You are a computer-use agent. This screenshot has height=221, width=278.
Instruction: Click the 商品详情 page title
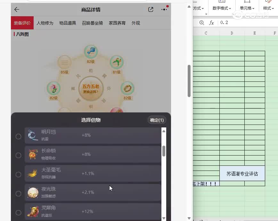pyautogui.click(x=91, y=10)
